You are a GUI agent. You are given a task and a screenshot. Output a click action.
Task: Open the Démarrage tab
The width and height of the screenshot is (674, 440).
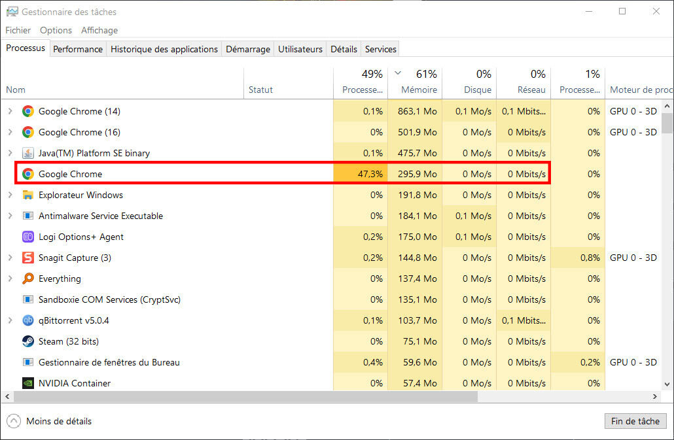point(248,49)
